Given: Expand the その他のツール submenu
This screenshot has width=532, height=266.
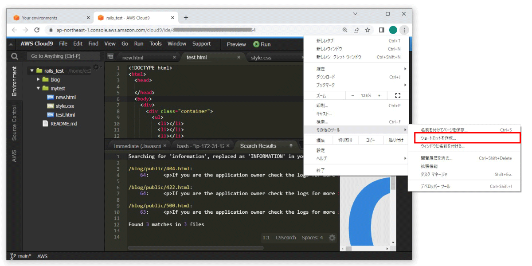Looking at the screenshot, I should tap(356, 130).
